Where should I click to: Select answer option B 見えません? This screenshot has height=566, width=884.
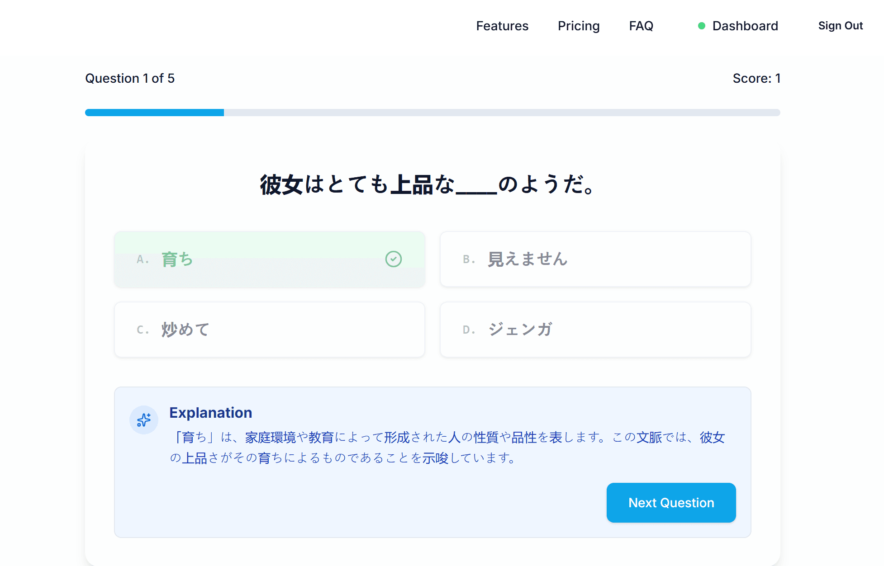(x=595, y=259)
